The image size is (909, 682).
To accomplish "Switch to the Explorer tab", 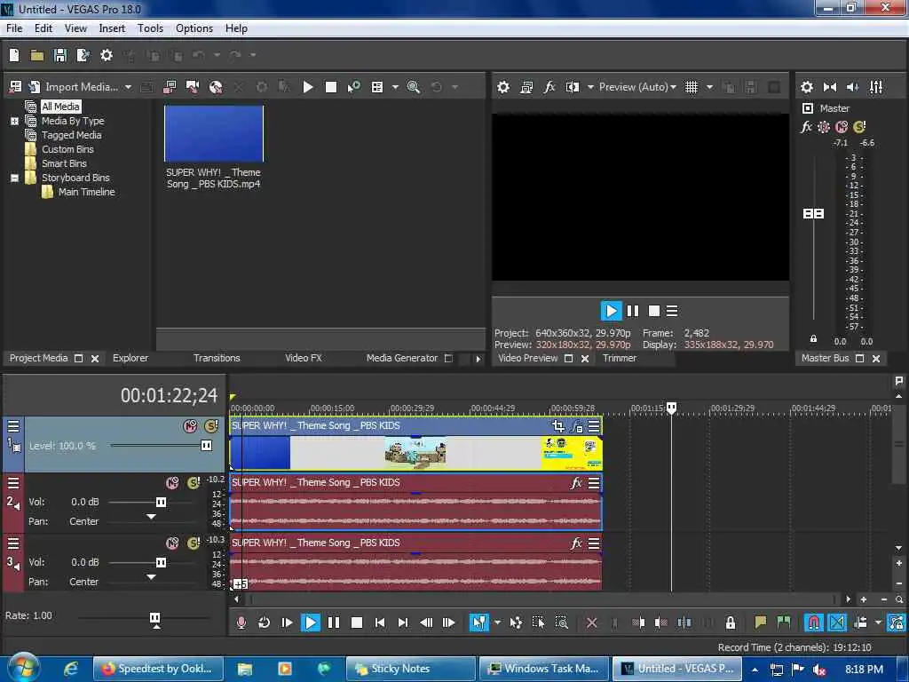I will 130,358.
